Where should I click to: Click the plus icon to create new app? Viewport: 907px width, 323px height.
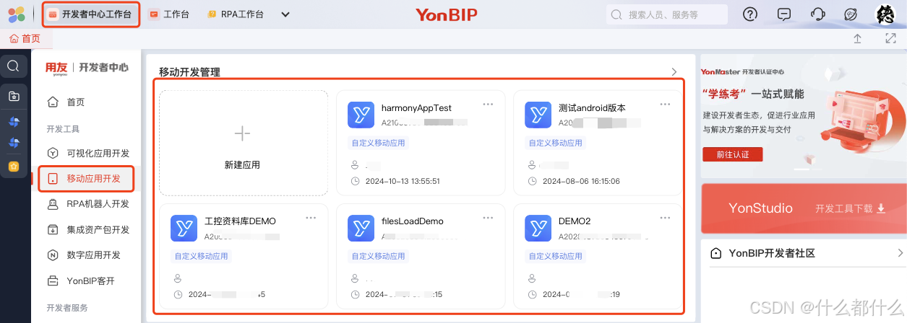(242, 133)
